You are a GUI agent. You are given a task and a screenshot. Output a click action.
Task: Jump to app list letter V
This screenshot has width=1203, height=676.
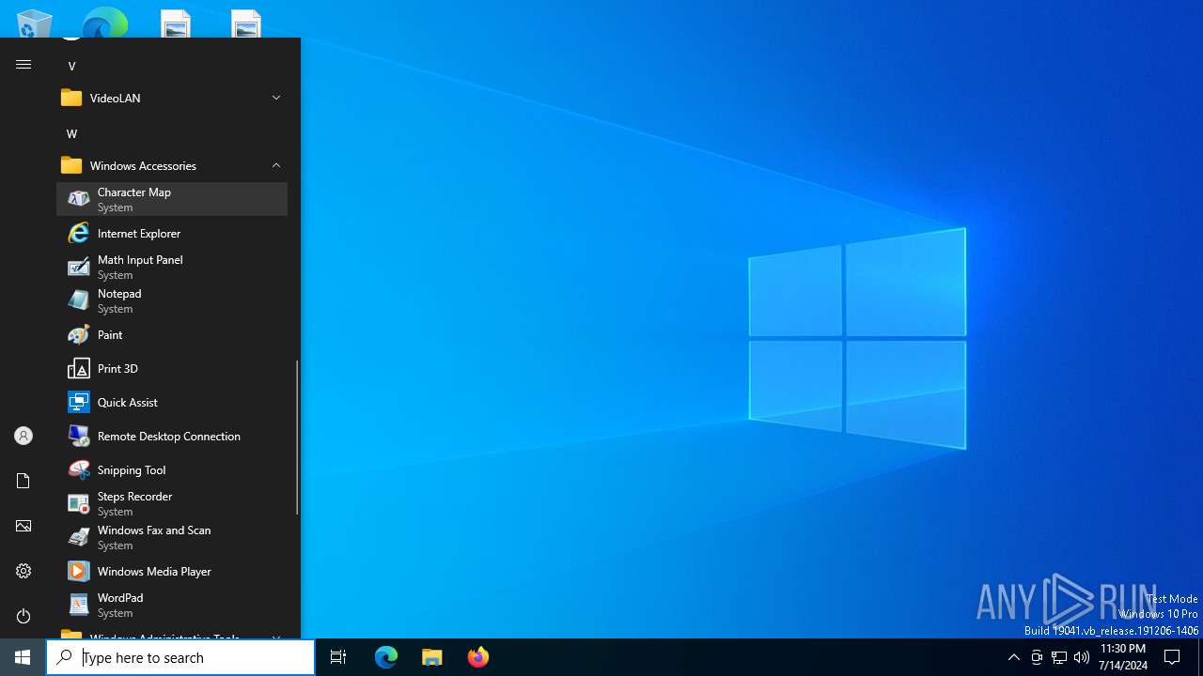pos(71,66)
